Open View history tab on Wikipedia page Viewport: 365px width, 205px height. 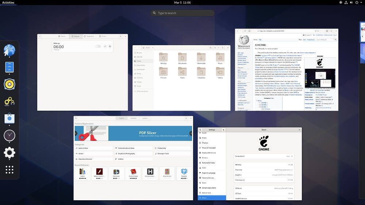[x=311, y=40]
